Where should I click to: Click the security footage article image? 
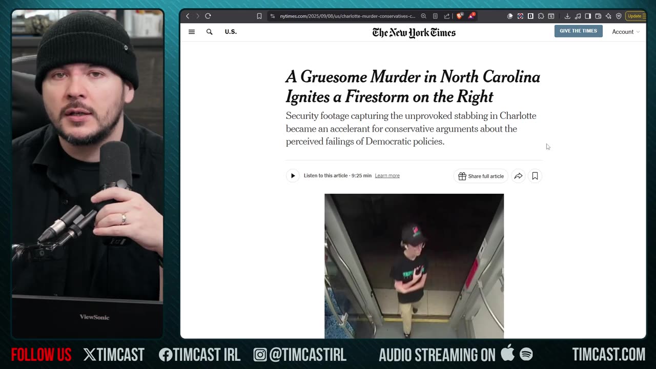pos(414,266)
